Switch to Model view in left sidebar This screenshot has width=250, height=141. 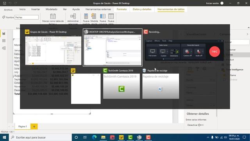coord(4,48)
